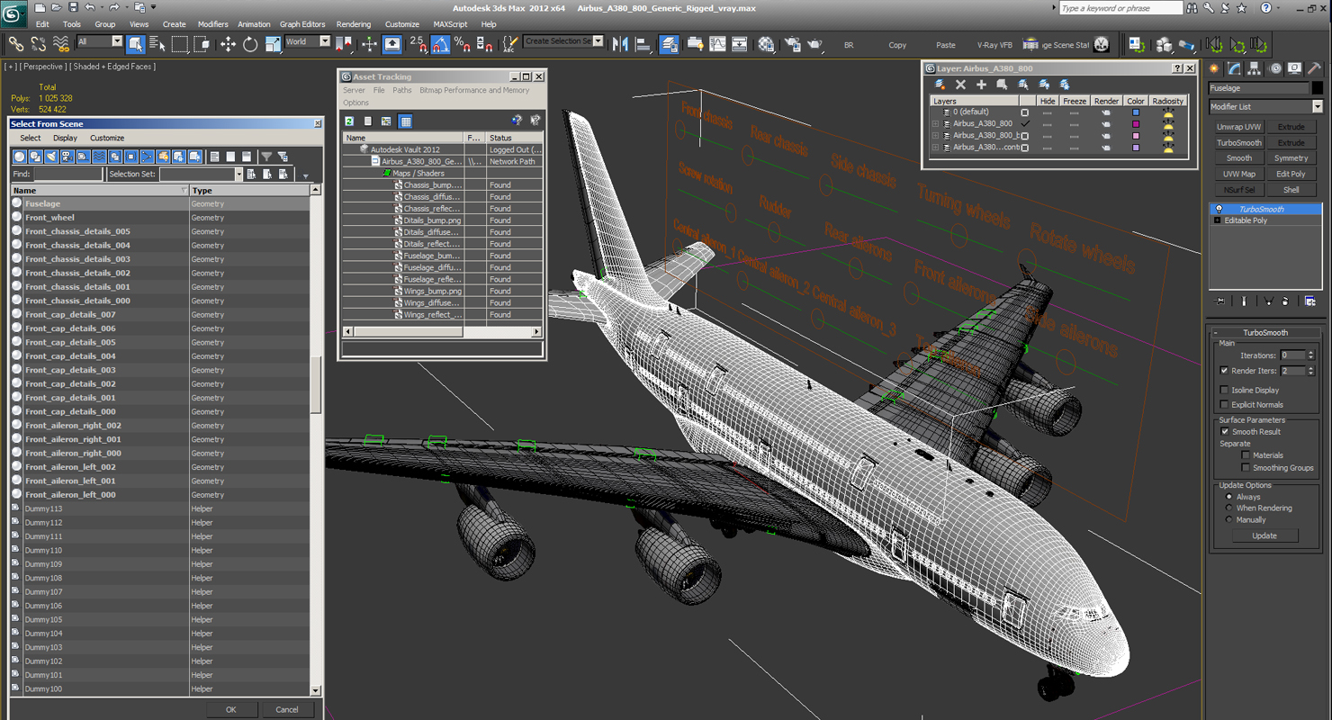The width and height of the screenshot is (1332, 720).
Task: Select the When Rendering update option
Action: click(1229, 508)
